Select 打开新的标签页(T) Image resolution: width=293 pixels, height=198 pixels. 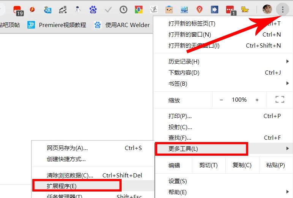click(223, 24)
